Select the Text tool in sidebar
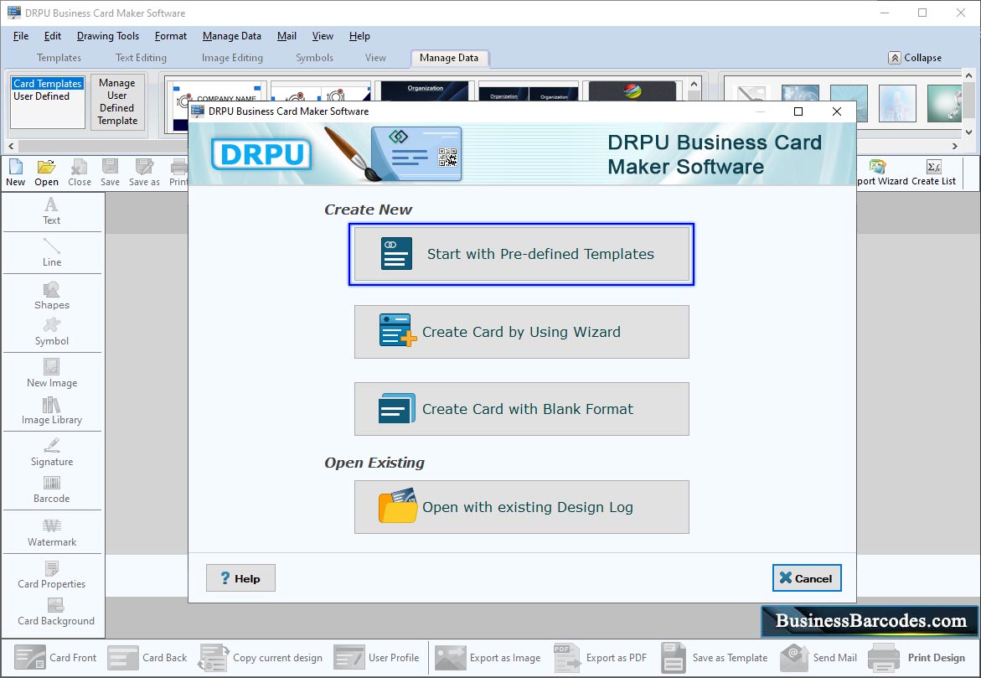The height and width of the screenshot is (678, 981). point(51,211)
